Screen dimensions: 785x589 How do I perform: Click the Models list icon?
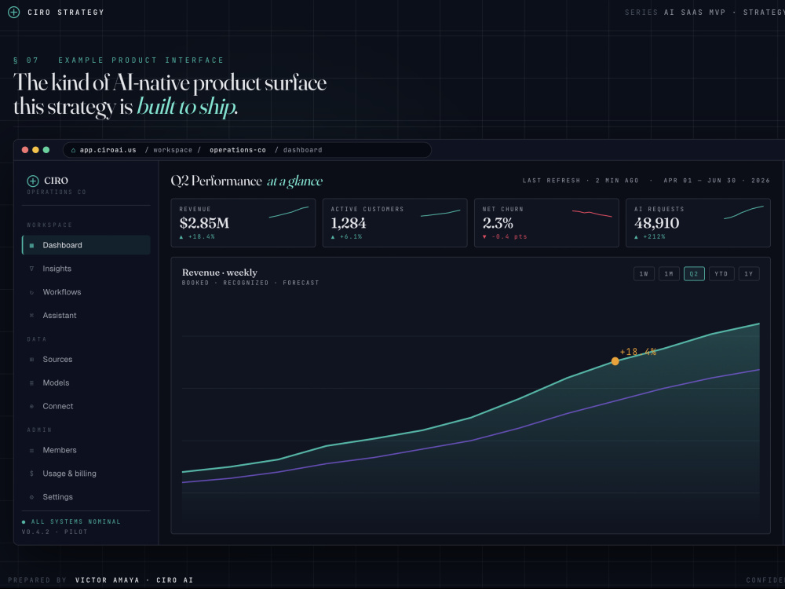point(31,383)
